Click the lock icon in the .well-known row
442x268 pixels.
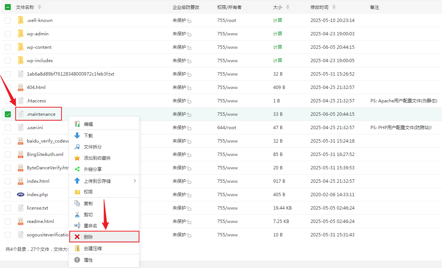tap(189, 21)
